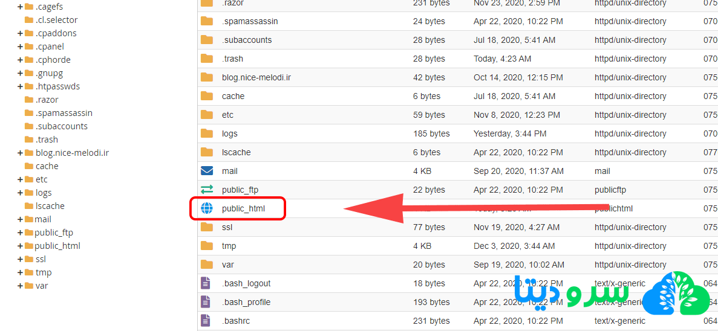Image resolution: width=718 pixels, height=331 pixels.
Task: Click the .trash folder icon in file list
Action: coord(207,59)
